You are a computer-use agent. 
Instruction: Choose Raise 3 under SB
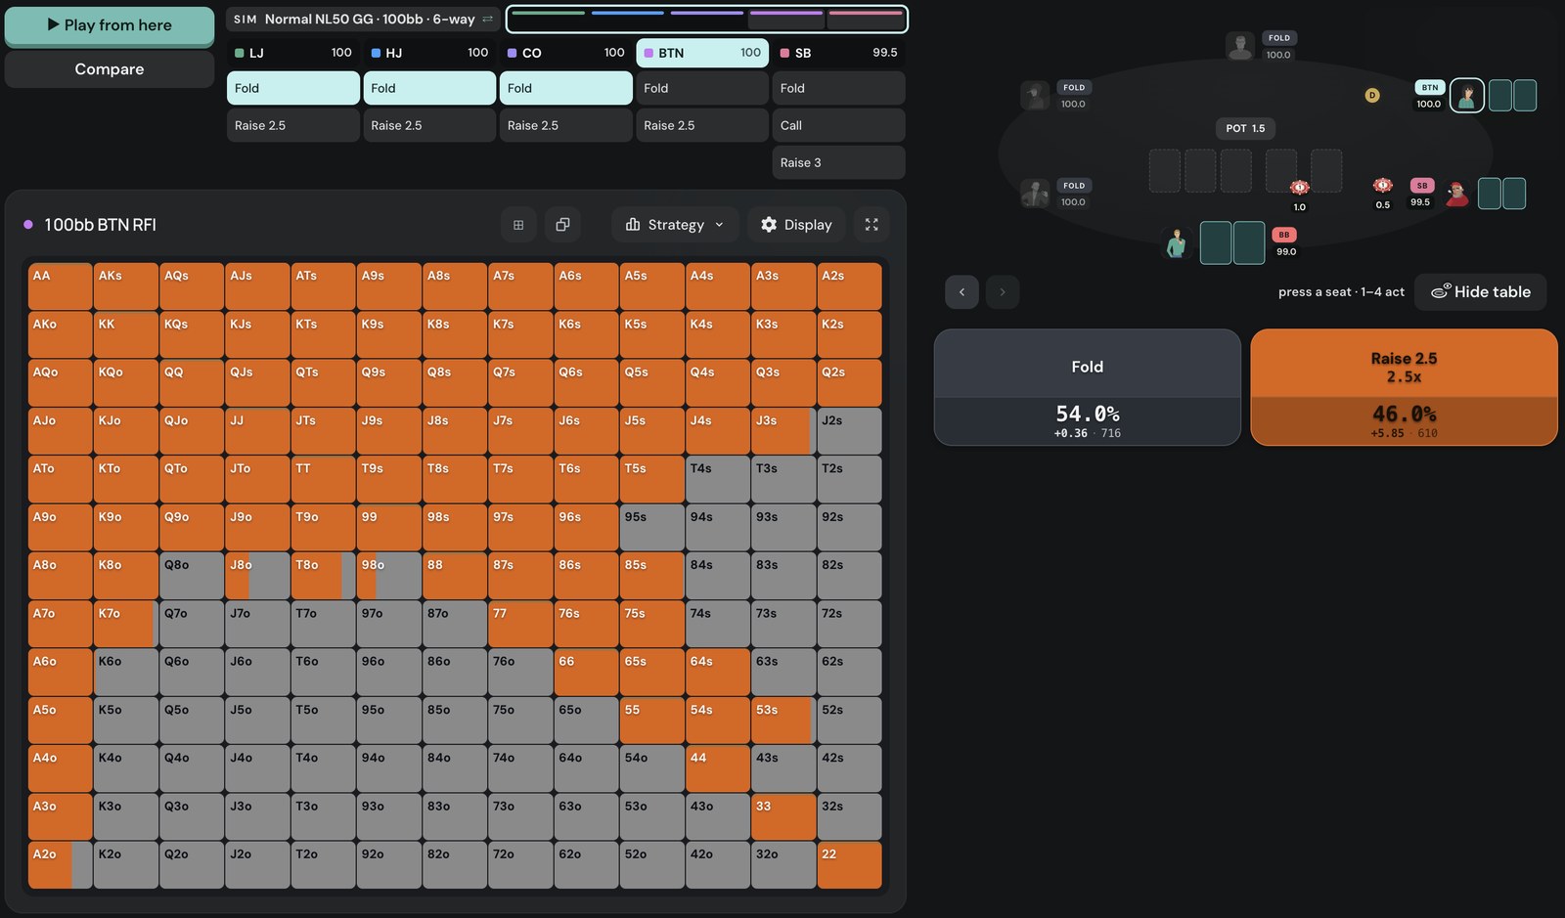click(838, 162)
